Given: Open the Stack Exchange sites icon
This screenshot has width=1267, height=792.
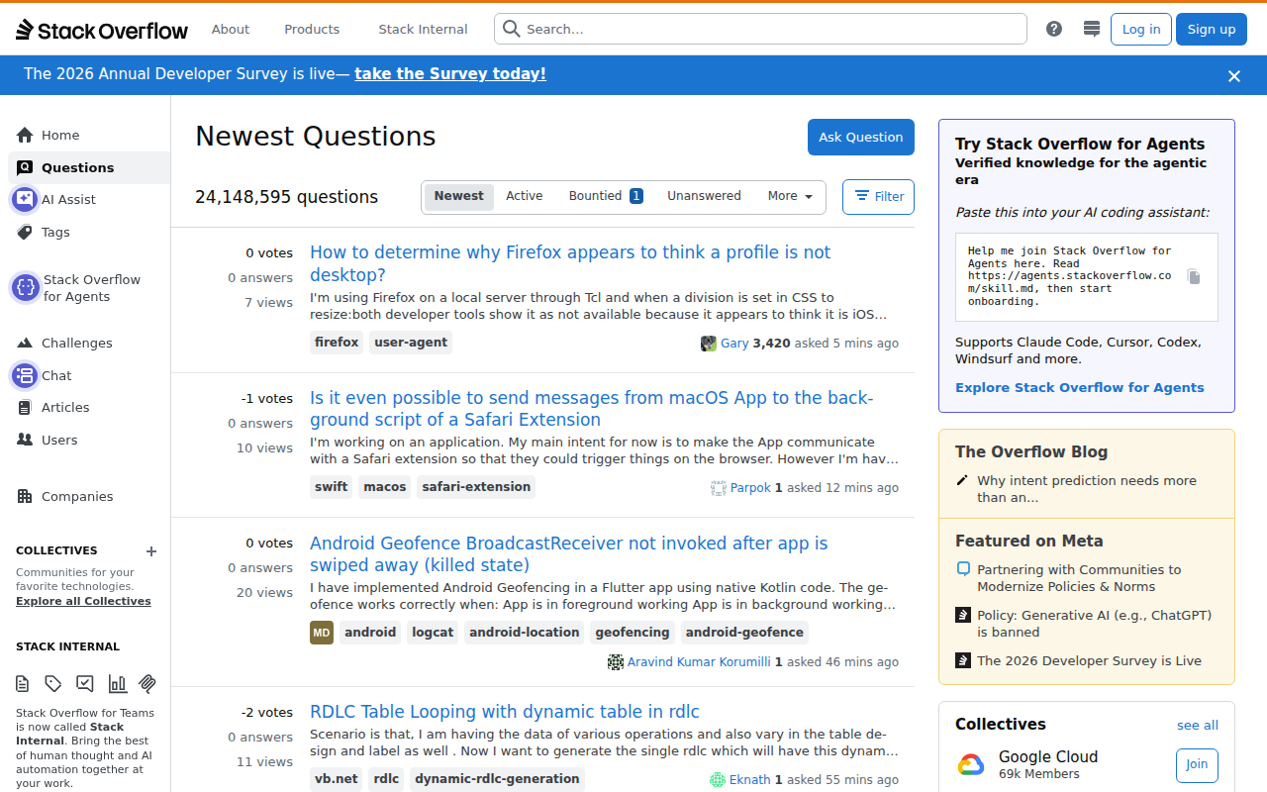Looking at the screenshot, I should pyautogui.click(x=1092, y=29).
